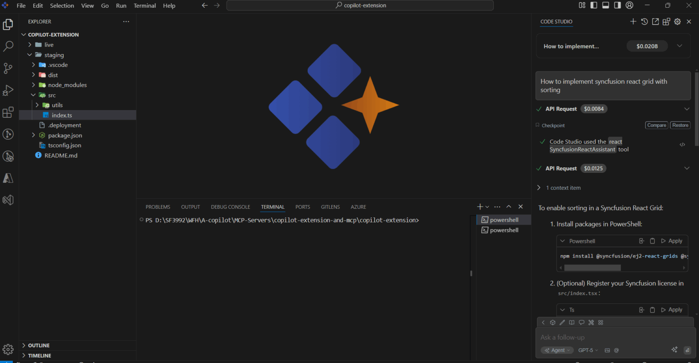Click the Compare checkpoint button
The width and height of the screenshot is (699, 363).
(x=656, y=126)
